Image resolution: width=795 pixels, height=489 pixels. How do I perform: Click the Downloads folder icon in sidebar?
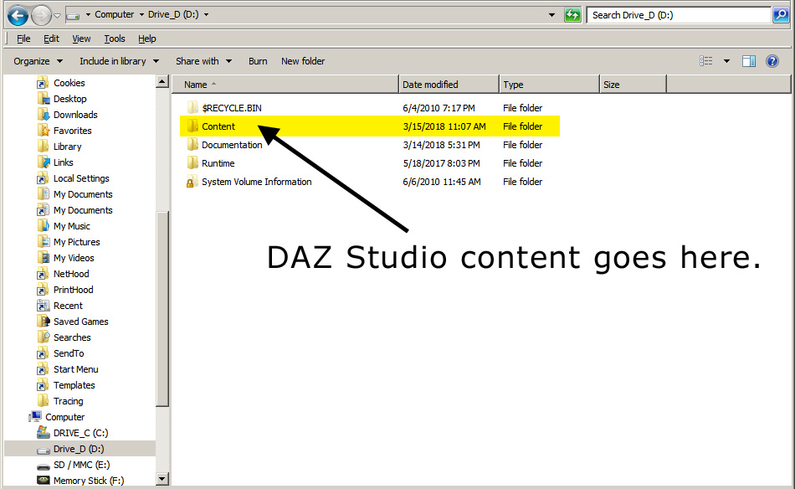[x=43, y=115]
